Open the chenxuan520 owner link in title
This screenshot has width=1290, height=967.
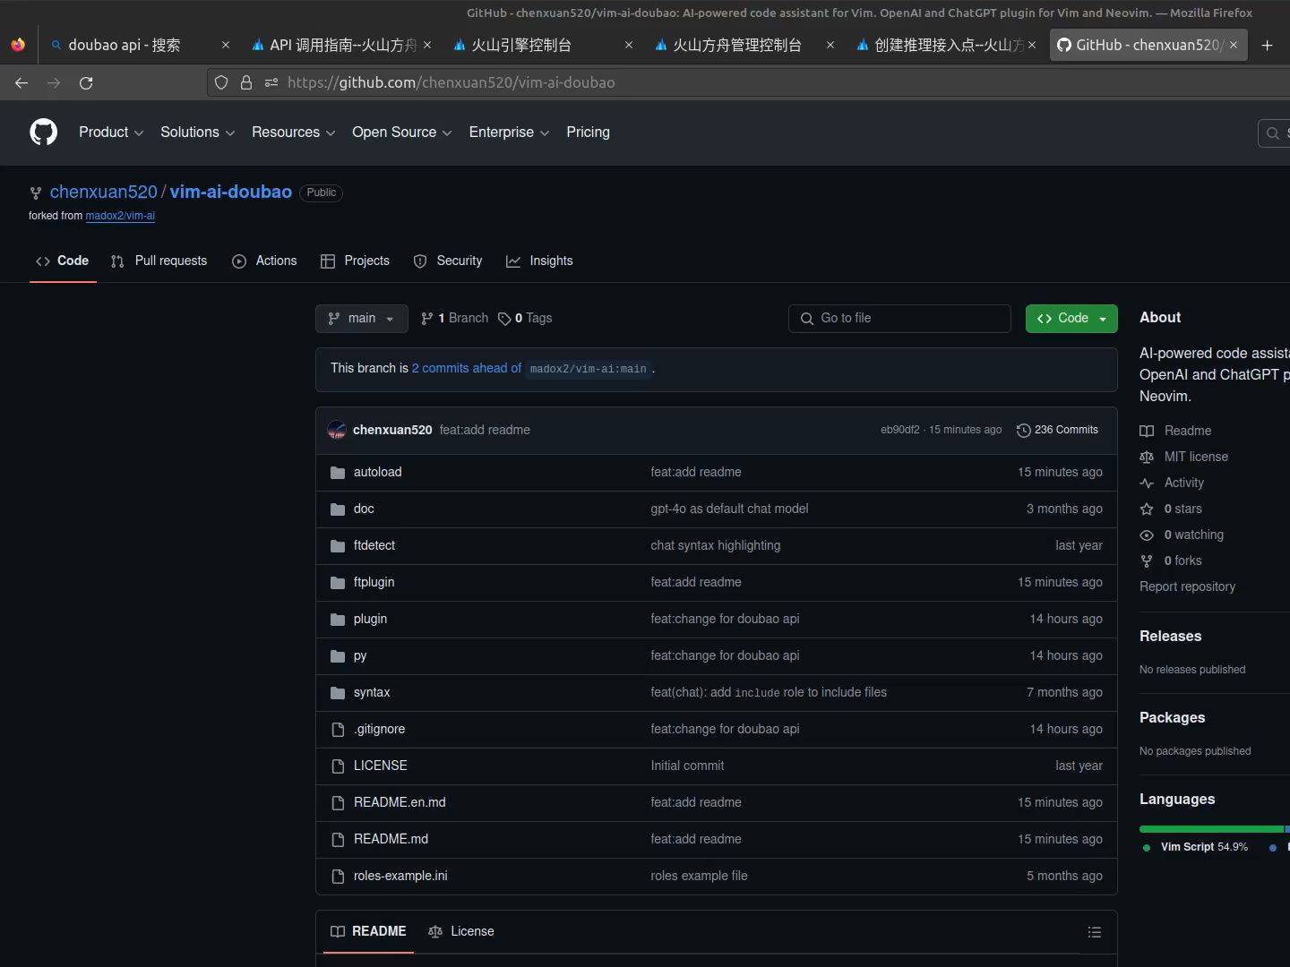(x=103, y=192)
